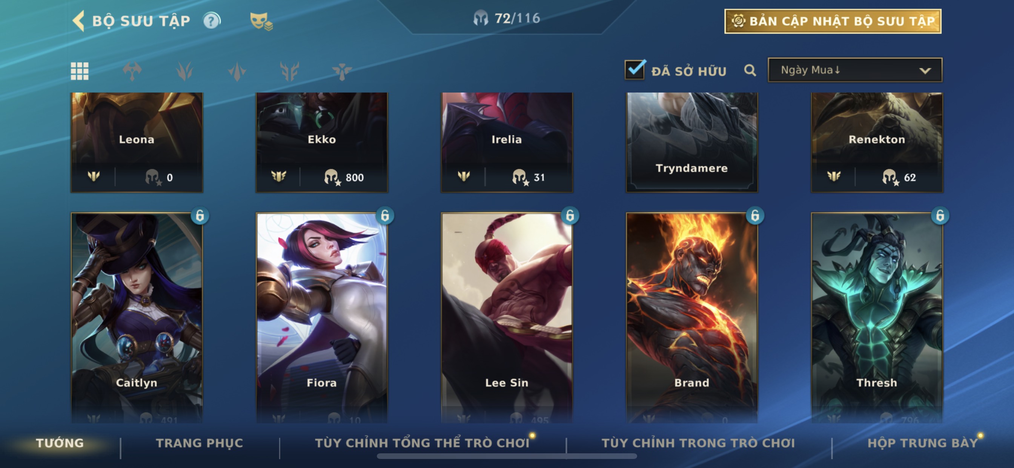The image size is (1014, 468).
Task: Open the mask and coins icon
Action: click(x=261, y=21)
